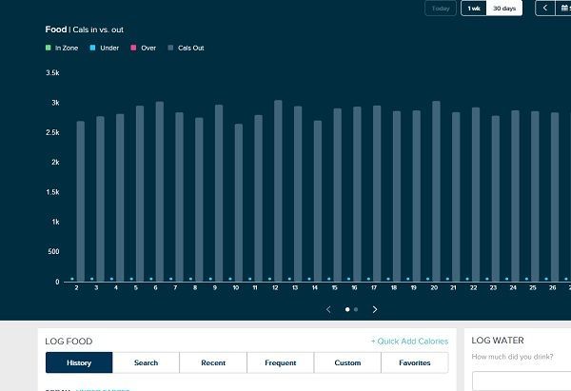Click the Over pink legend swatch
The height and width of the screenshot is (391, 571).
(133, 48)
